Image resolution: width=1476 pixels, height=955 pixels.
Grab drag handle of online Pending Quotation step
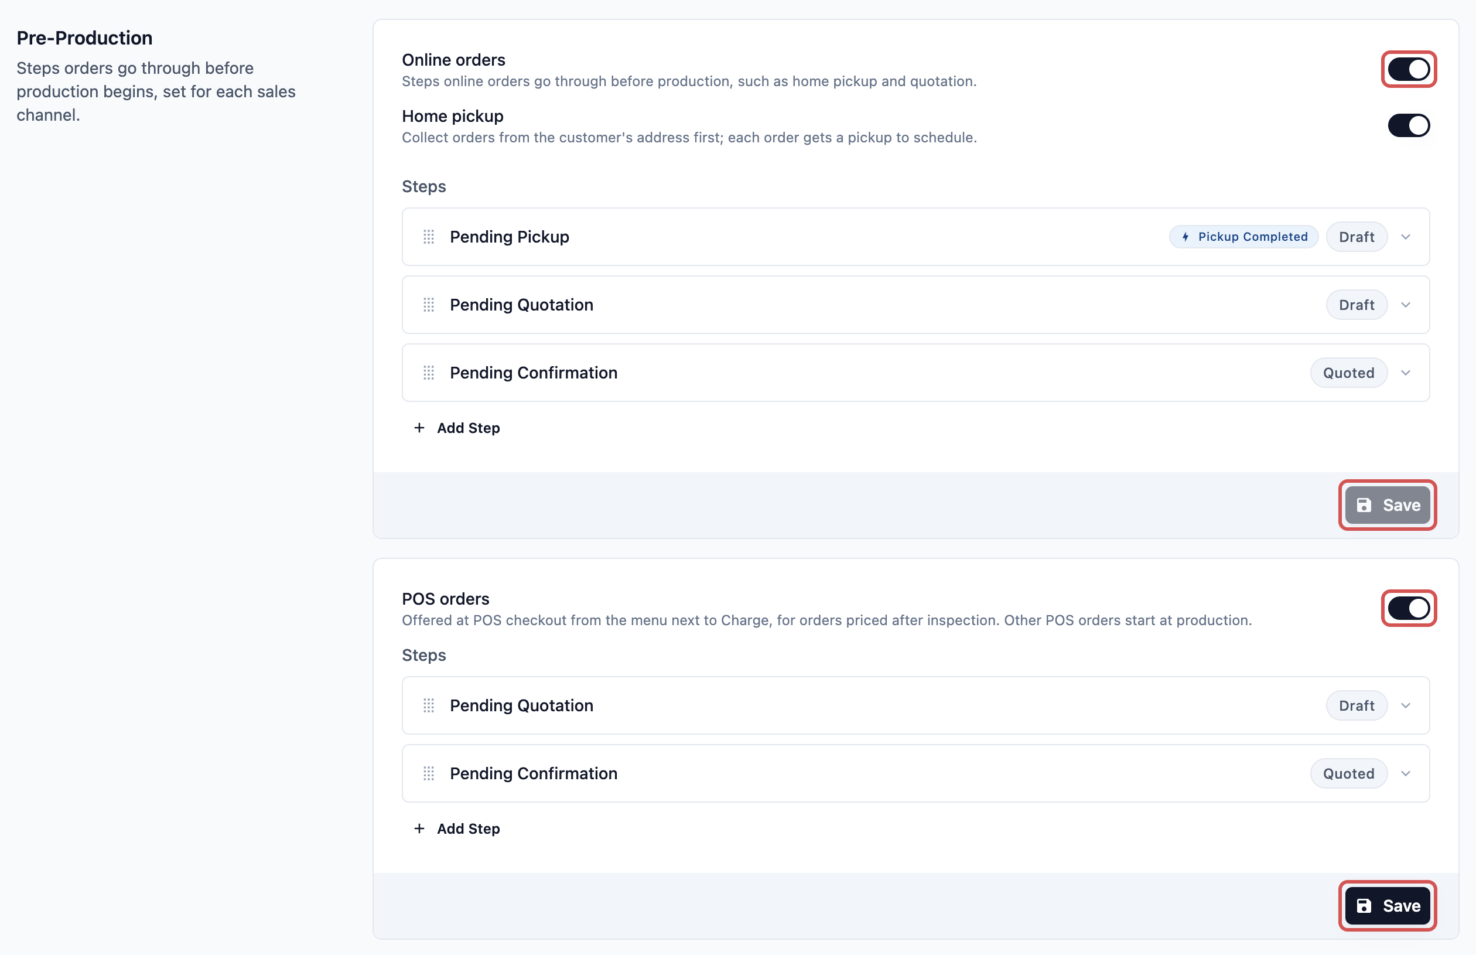(428, 305)
